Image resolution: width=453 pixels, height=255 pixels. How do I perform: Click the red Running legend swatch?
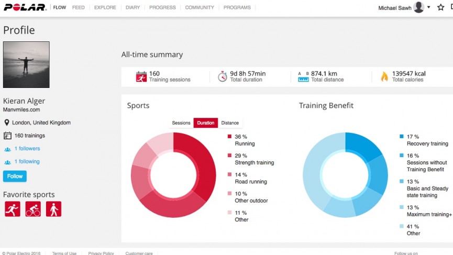coord(229,137)
